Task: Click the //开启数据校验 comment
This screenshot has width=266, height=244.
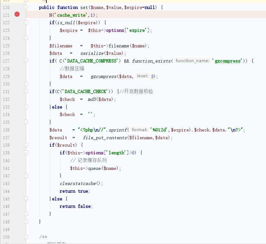Action: [x=136, y=92]
